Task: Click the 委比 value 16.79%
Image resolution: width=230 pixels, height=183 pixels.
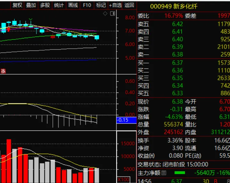Action: click(x=174, y=16)
